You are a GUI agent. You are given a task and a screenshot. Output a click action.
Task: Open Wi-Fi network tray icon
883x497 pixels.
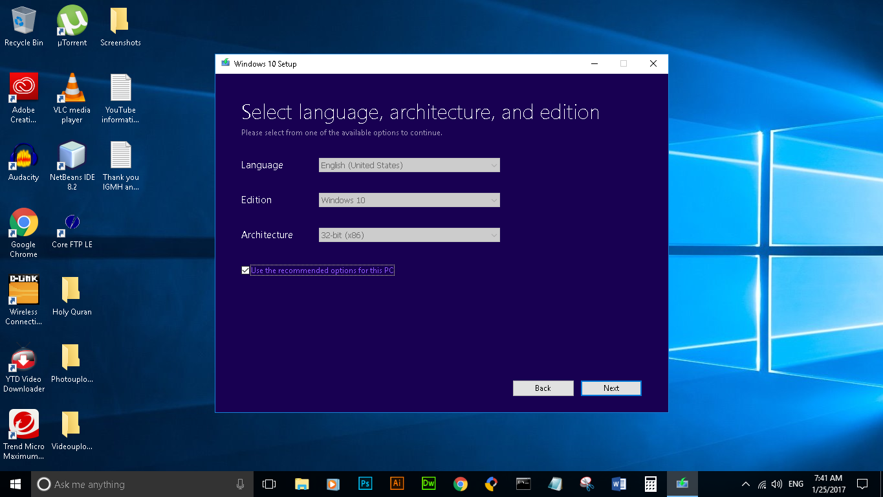(x=762, y=484)
